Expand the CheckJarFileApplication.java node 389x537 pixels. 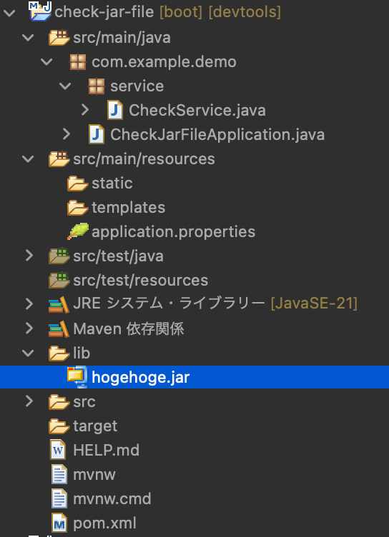67,134
